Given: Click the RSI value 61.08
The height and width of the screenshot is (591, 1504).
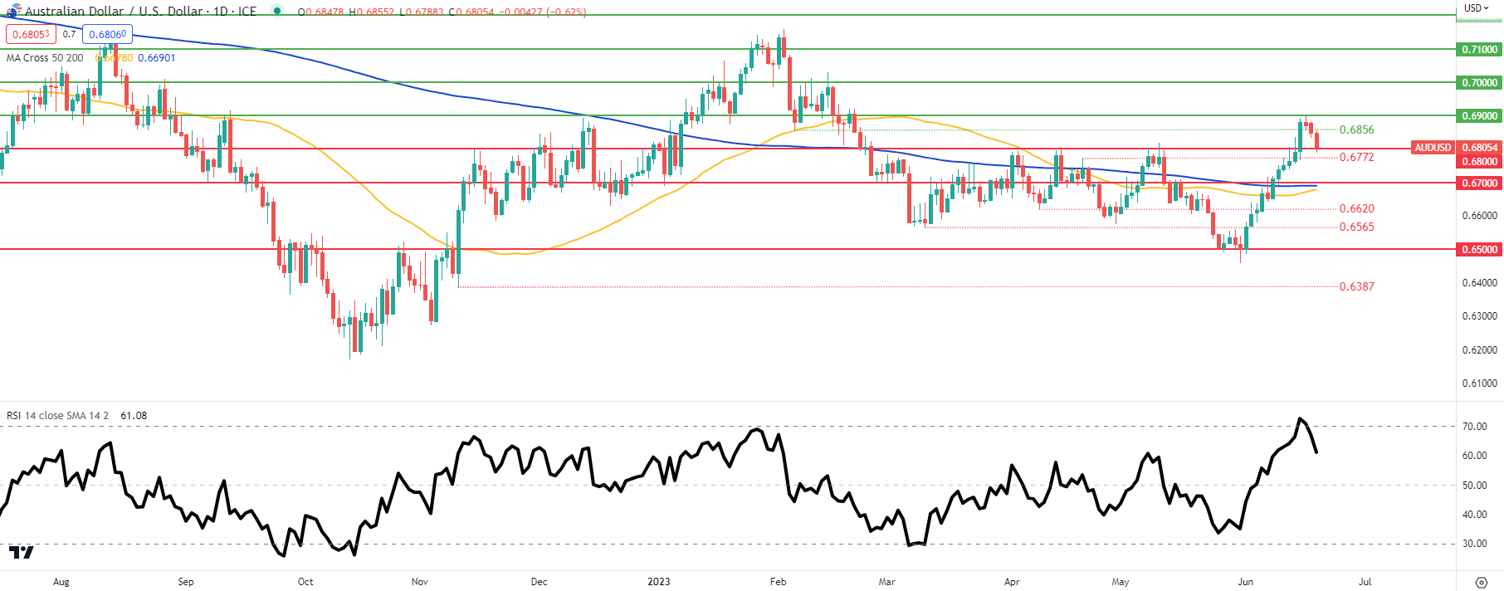Looking at the screenshot, I should point(134,415).
